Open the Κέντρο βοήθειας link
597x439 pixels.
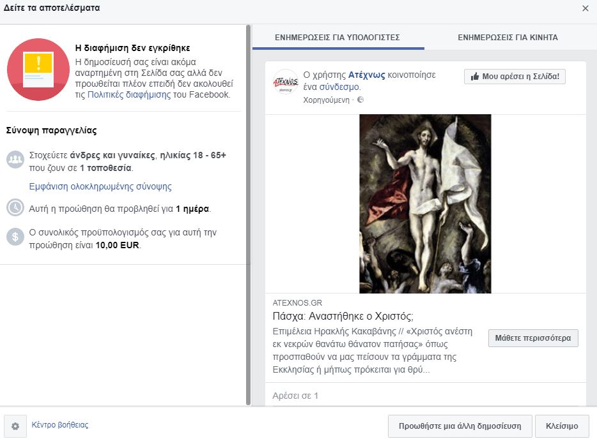[x=61, y=424]
